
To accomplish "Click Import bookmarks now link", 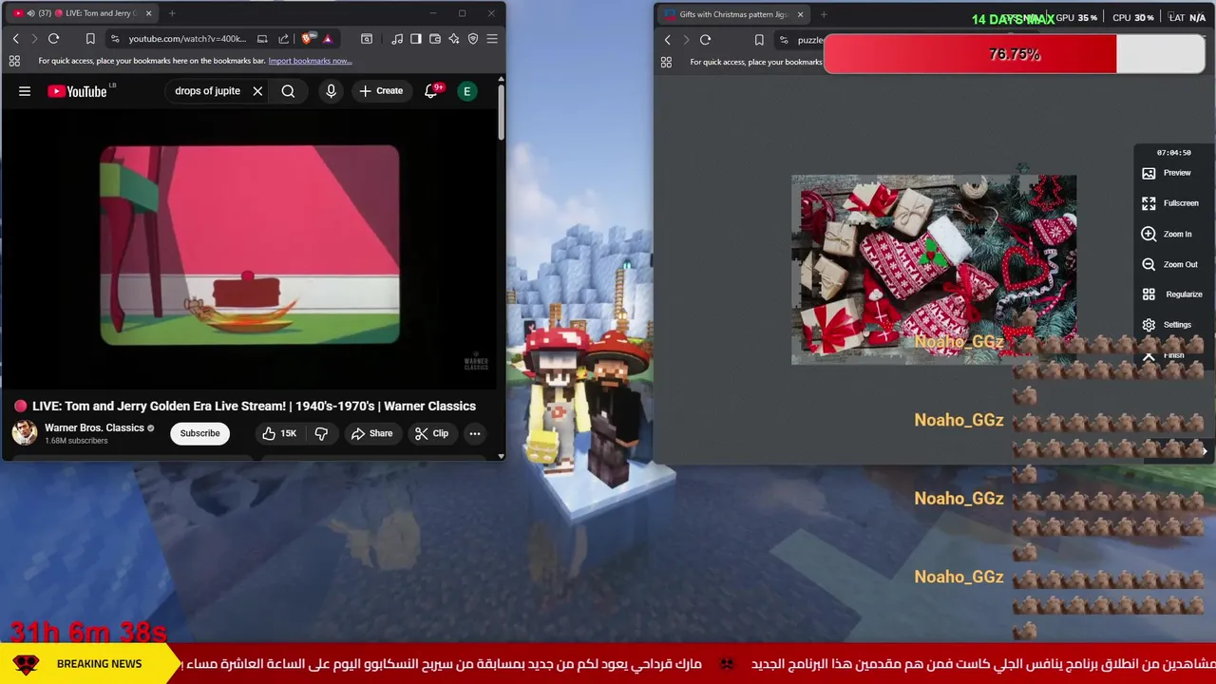I will tap(310, 61).
